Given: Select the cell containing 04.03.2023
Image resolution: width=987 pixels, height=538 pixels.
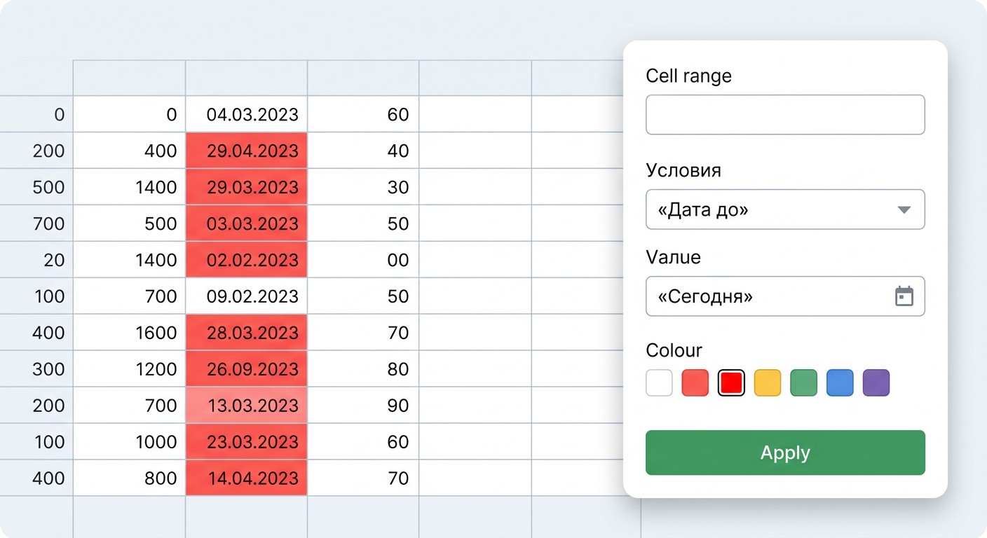Looking at the screenshot, I should [x=246, y=114].
